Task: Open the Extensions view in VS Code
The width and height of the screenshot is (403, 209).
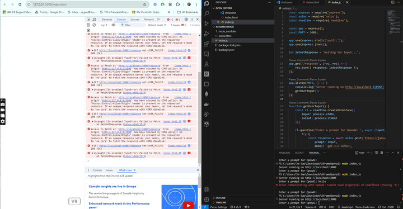Action: tap(207, 44)
